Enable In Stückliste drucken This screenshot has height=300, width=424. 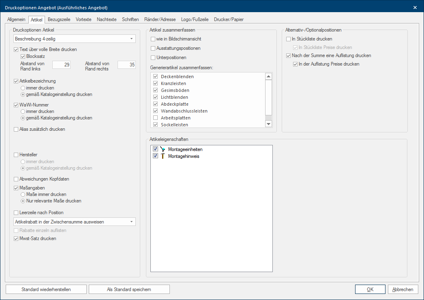(x=288, y=39)
